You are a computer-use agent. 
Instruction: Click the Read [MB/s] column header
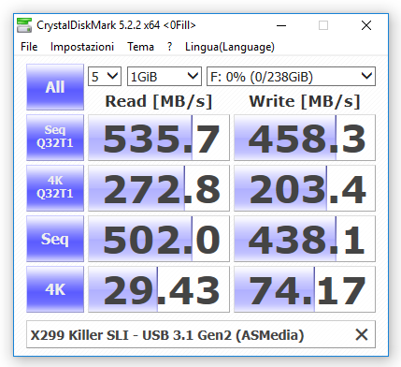pyautogui.click(x=159, y=101)
